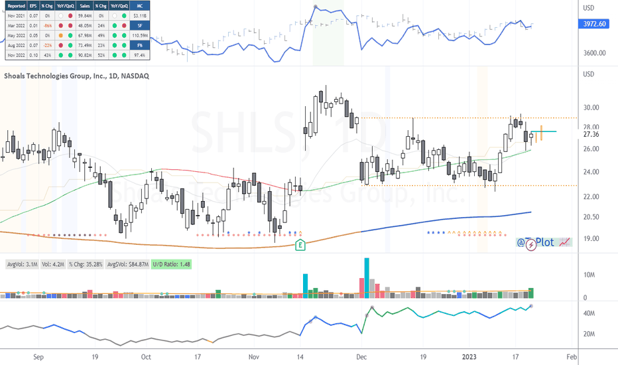Click the 90.82M sales value
The height and width of the screenshot is (365, 618).
[x=85, y=55]
